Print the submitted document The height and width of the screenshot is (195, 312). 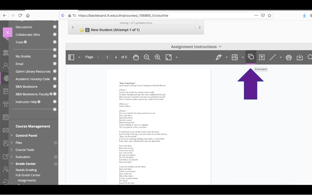point(289,57)
